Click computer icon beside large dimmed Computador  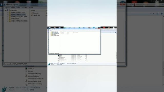(x=7, y=10)
